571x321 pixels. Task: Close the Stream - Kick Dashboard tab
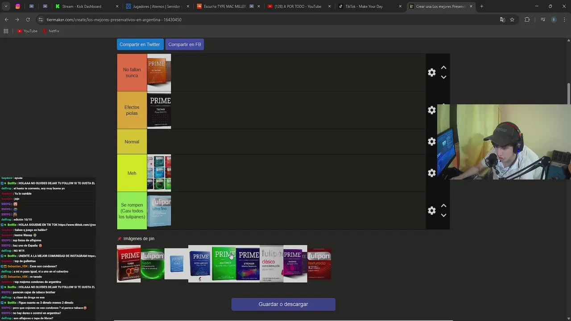(x=117, y=6)
